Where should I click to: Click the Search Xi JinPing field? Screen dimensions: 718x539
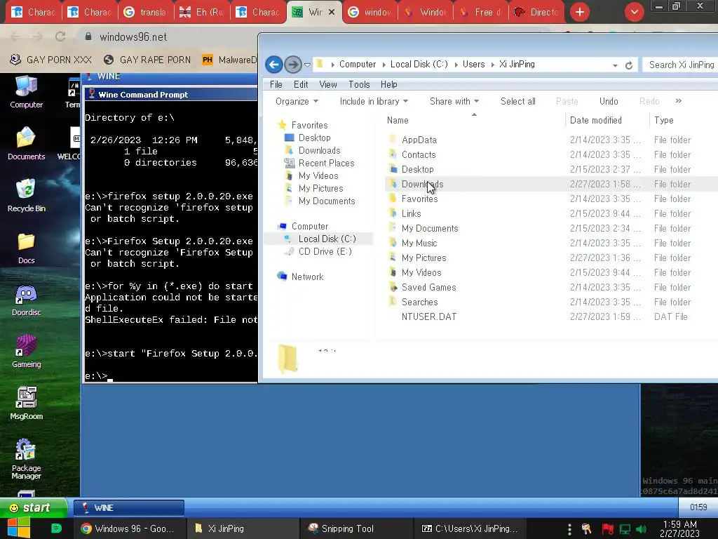[x=680, y=65]
